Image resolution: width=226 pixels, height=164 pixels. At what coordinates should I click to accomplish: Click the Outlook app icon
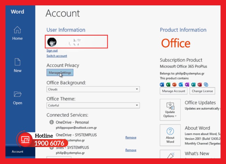[181, 85]
